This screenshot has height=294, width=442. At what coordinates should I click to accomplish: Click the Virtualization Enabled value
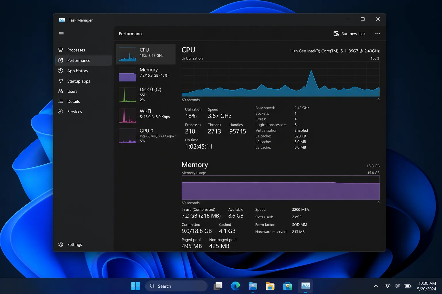click(x=301, y=130)
